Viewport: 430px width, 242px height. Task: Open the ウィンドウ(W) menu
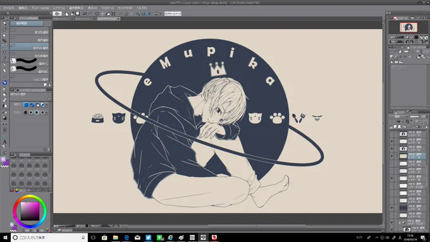click(125, 8)
